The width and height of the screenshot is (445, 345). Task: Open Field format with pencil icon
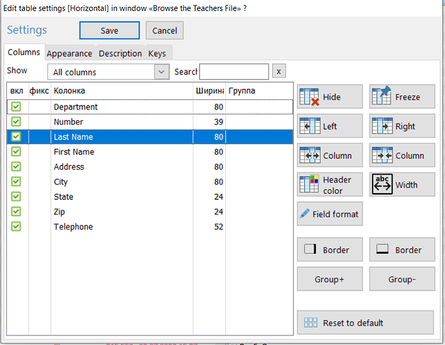tap(330, 214)
